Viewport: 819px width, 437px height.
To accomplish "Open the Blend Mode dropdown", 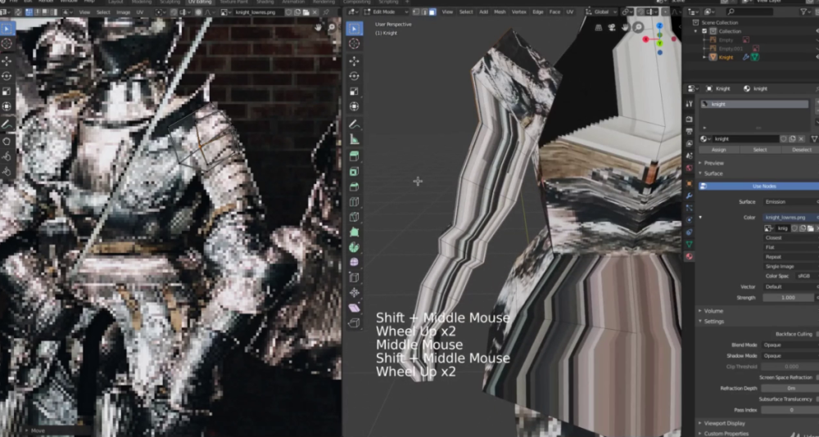I will pos(790,345).
